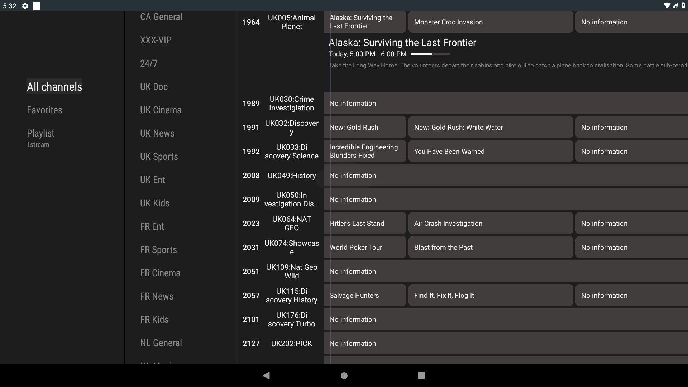This screenshot has height=387, width=688.
Task: Select the UK Doc category
Action: (154, 86)
